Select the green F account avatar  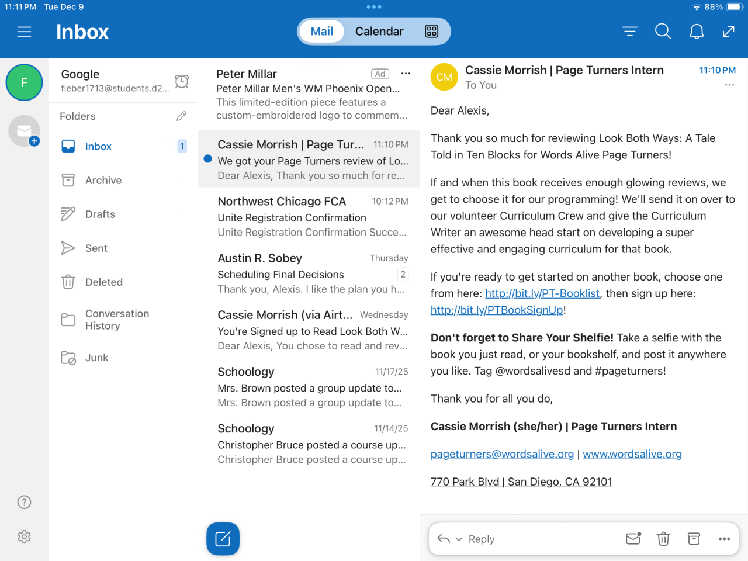point(24,82)
